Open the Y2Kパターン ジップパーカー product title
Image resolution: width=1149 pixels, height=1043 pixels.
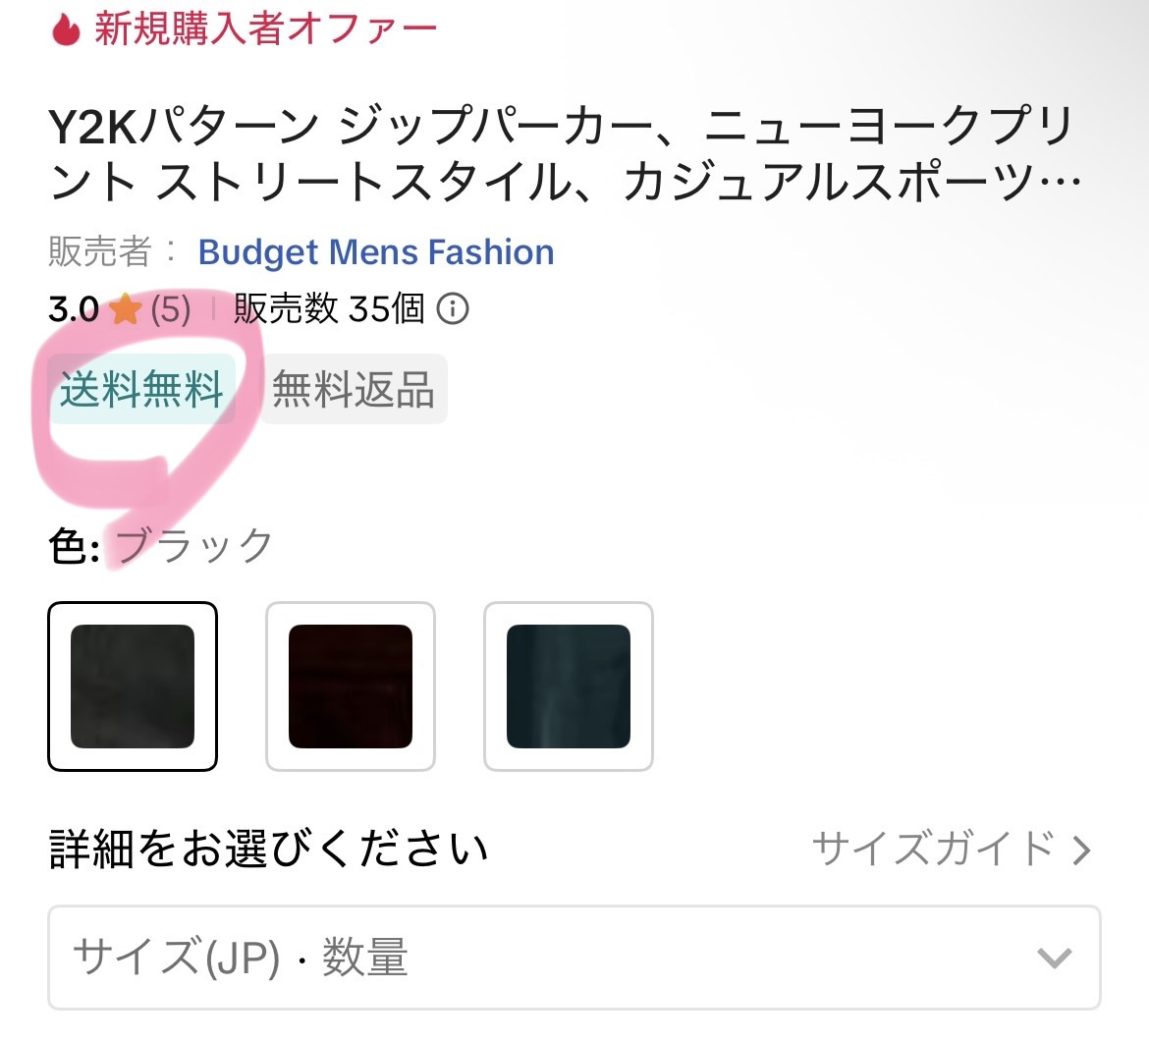(565, 153)
